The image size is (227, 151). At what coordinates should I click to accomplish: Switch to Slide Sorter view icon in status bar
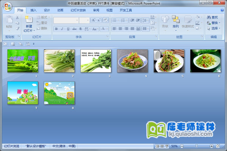point(162,146)
